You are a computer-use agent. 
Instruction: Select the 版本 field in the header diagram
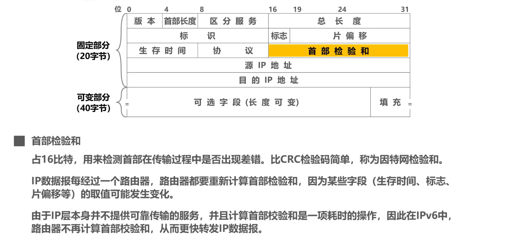pyautogui.click(x=145, y=21)
